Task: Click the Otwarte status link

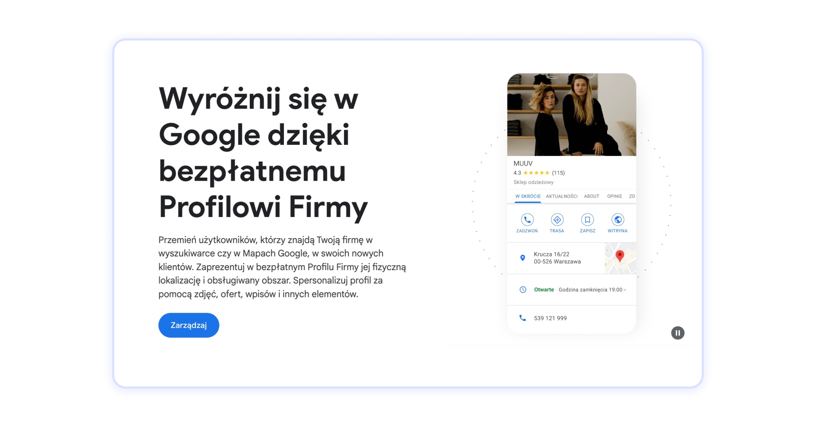Action: point(544,290)
